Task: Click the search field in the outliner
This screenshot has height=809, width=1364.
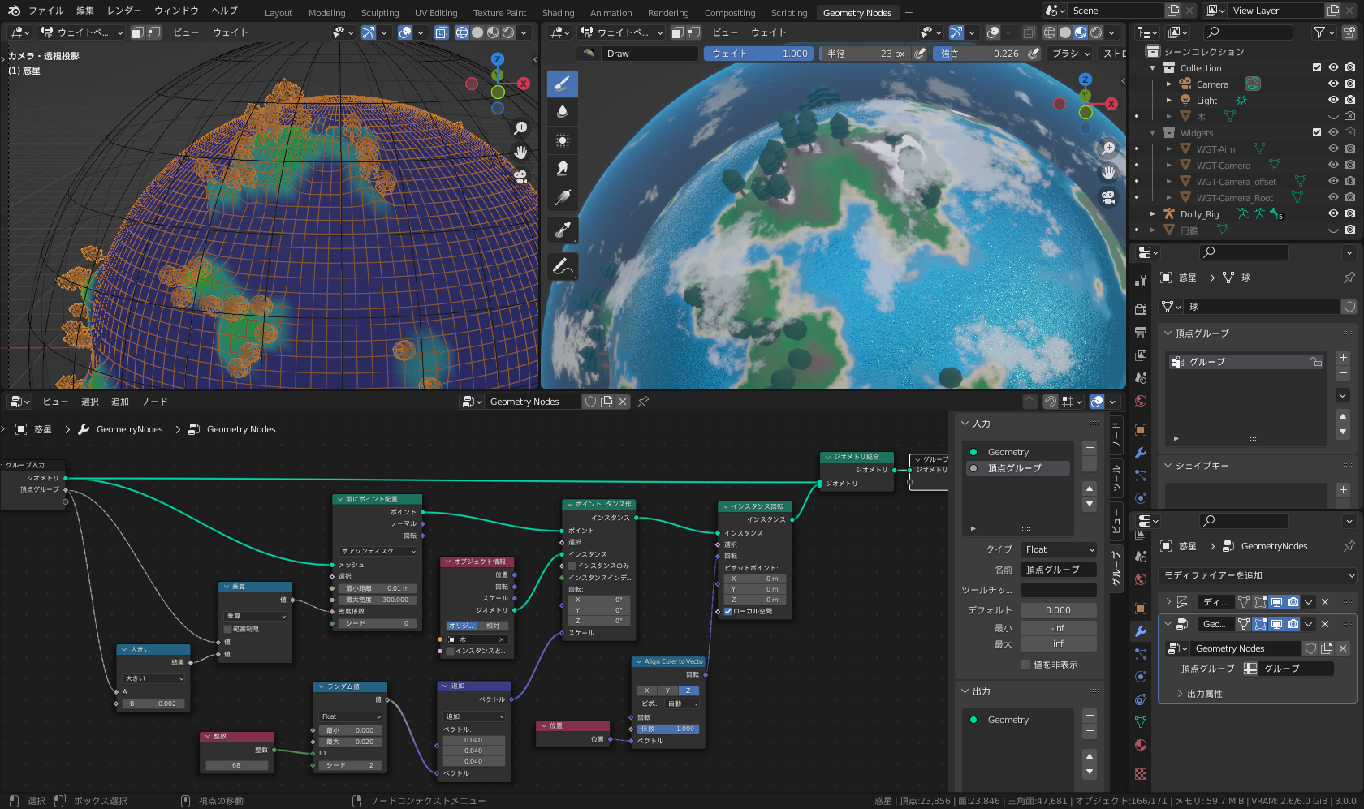Action: coord(1248,32)
